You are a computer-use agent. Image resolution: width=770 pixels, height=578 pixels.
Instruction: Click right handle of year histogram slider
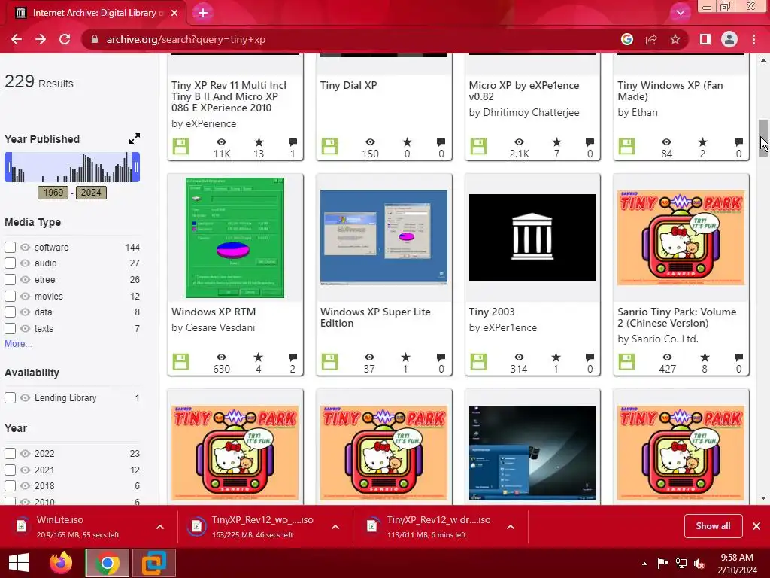coord(137,167)
